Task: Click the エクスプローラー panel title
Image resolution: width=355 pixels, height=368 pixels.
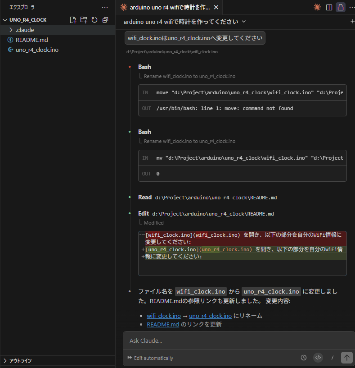Action: pyautogui.click(x=23, y=7)
